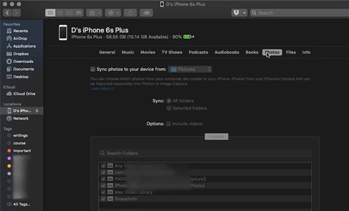Image resolution: width=349 pixels, height=211 pixels.
Task: Open the Pictures source dropdown
Action: coord(190,69)
